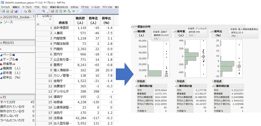Expand 分位点 under the 職員数 histogram
261x126 pixels.
pos(136,81)
